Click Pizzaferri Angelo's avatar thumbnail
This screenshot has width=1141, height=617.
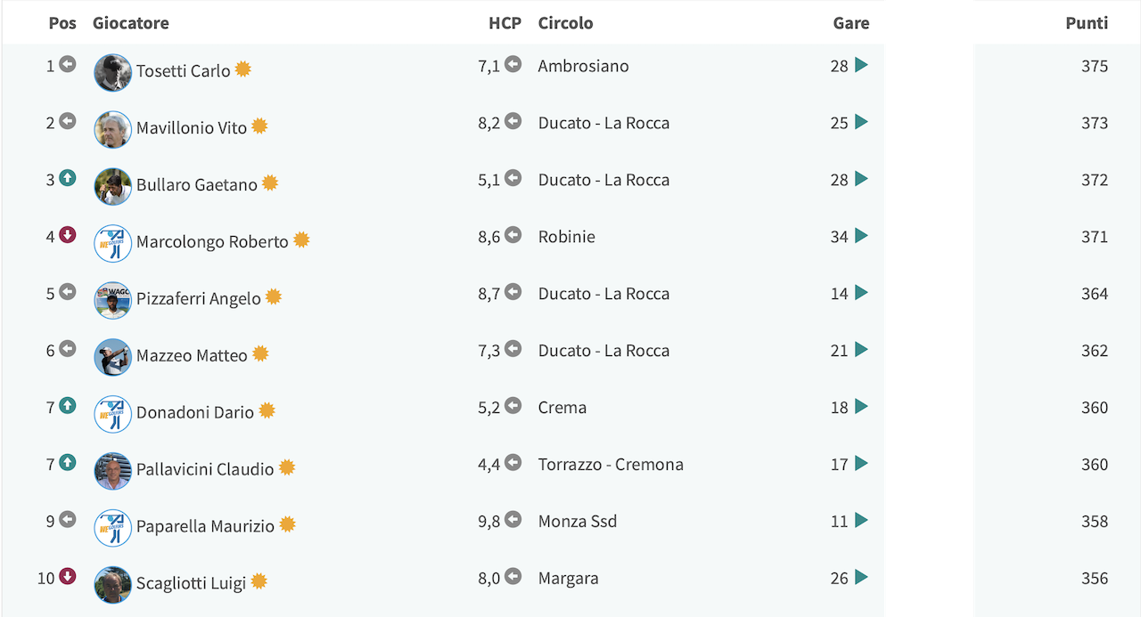point(113,301)
